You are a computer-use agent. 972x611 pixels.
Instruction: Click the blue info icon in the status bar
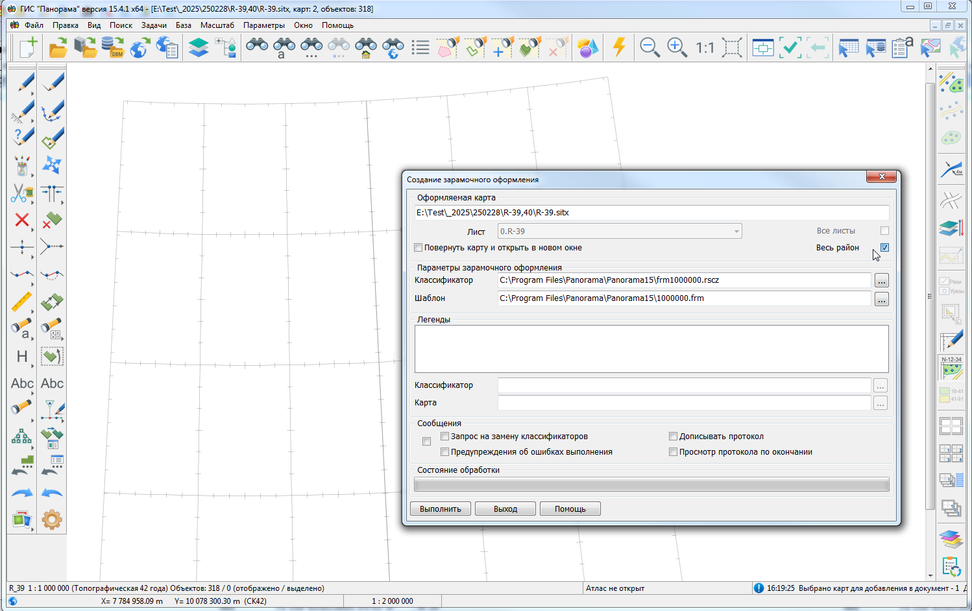point(759,588)
